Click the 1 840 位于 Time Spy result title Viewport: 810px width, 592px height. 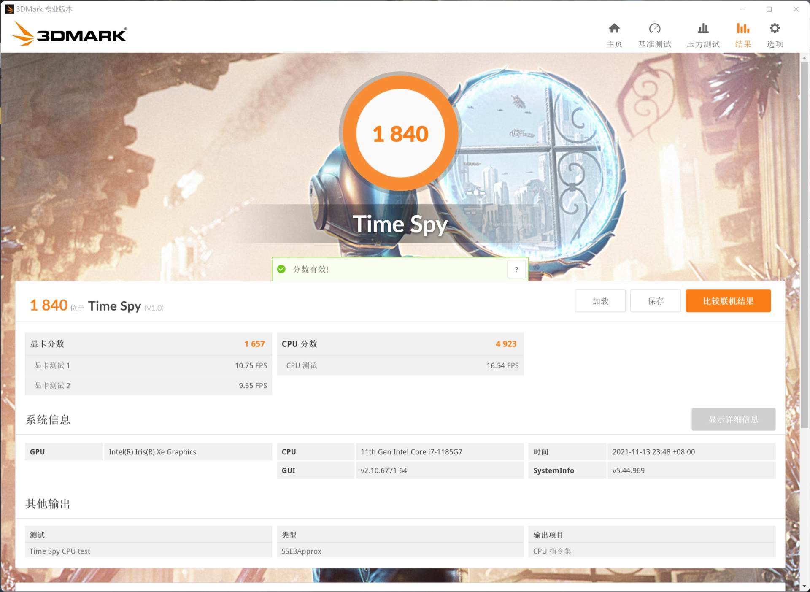pyautogui.click(x=97, y=305)
